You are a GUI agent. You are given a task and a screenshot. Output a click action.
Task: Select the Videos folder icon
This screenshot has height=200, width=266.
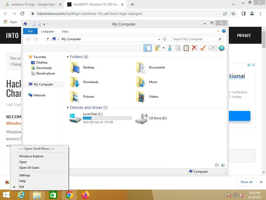click(141, 97)
